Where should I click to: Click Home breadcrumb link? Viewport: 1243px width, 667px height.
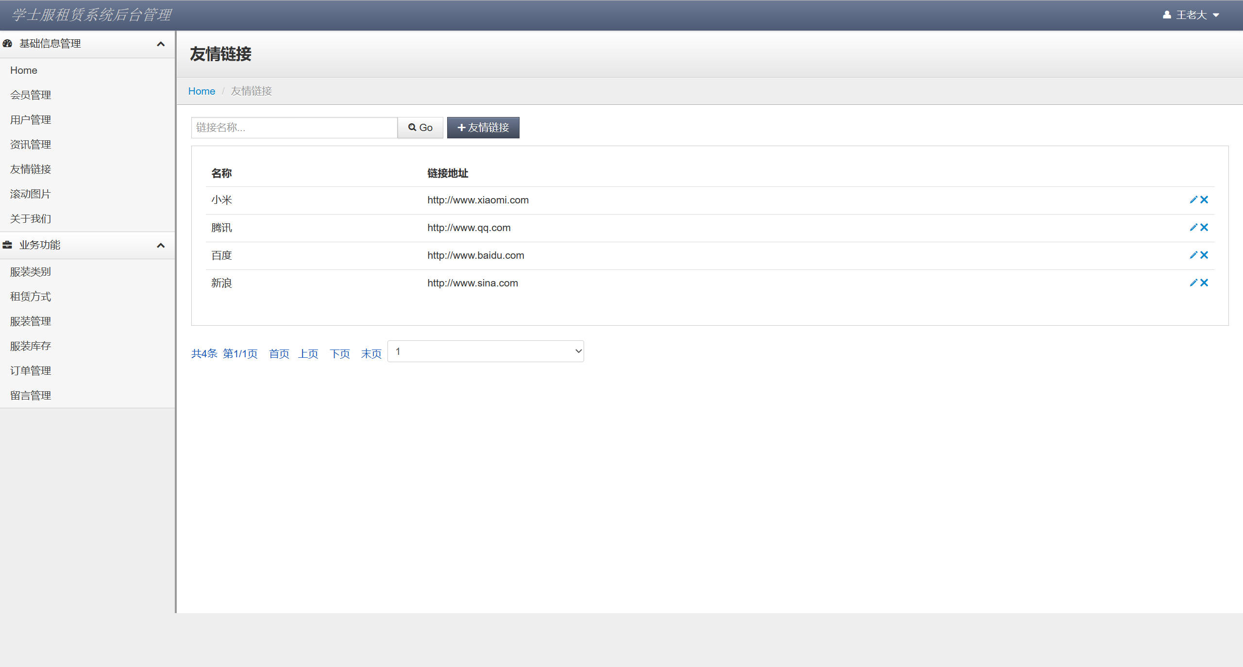202,91
